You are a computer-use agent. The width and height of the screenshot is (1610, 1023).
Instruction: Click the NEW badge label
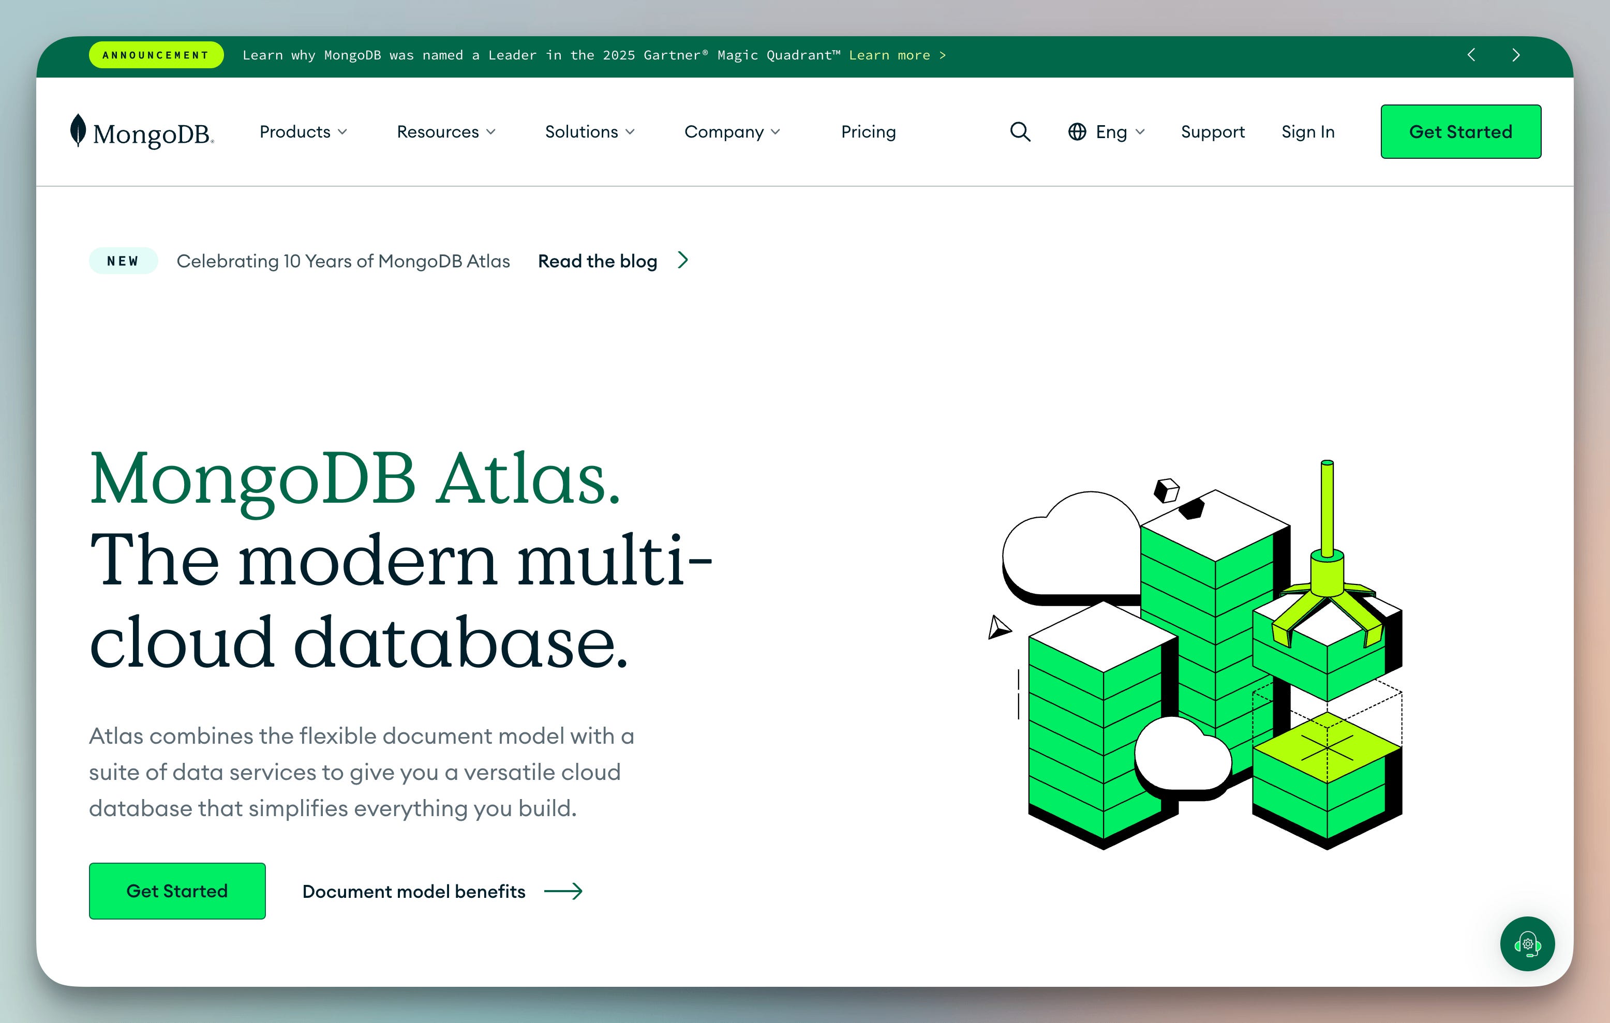coord(124,261)
